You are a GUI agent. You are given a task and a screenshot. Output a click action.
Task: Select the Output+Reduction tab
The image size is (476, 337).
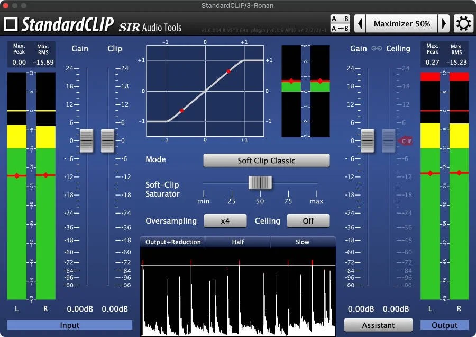click(x=172, y=242)
